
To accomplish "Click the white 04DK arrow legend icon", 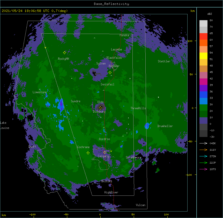I will pyautogui.click(x=203, y=143).
